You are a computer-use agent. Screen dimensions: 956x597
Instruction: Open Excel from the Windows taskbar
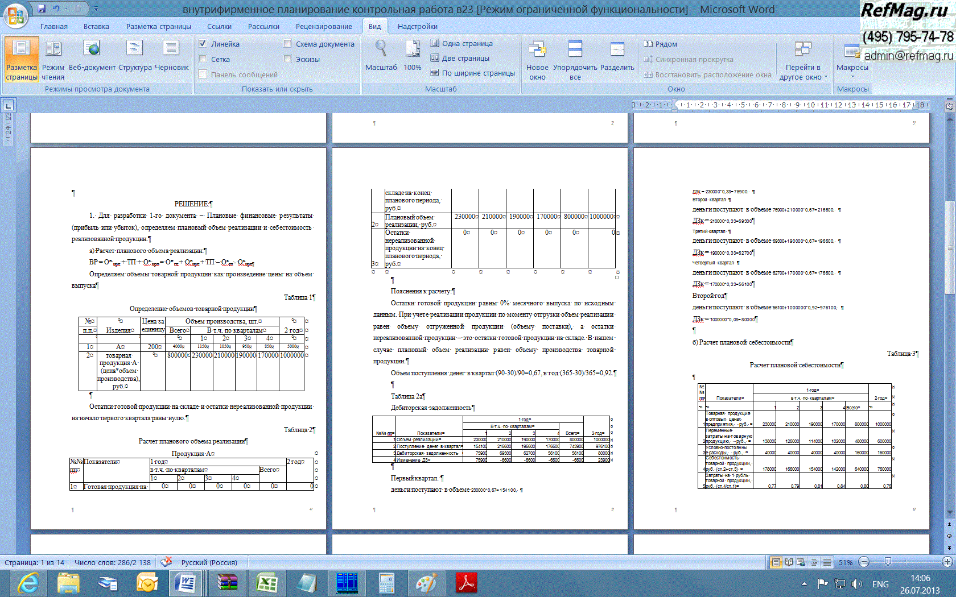266,583
